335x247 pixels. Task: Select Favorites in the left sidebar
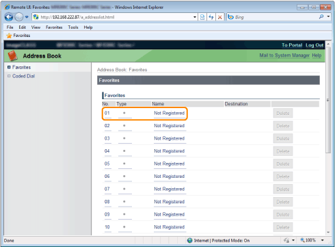(x=21, y=67)
